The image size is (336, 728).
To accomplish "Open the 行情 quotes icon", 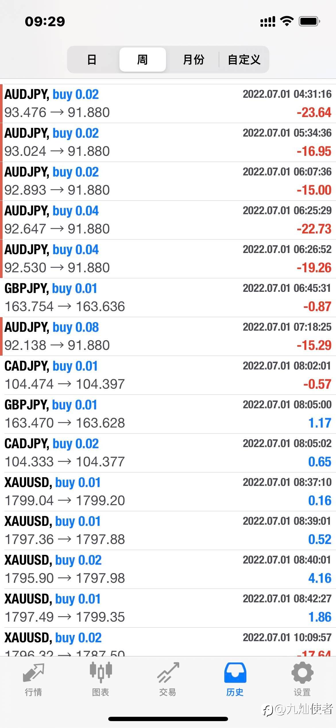I will (x=34, y=673).
